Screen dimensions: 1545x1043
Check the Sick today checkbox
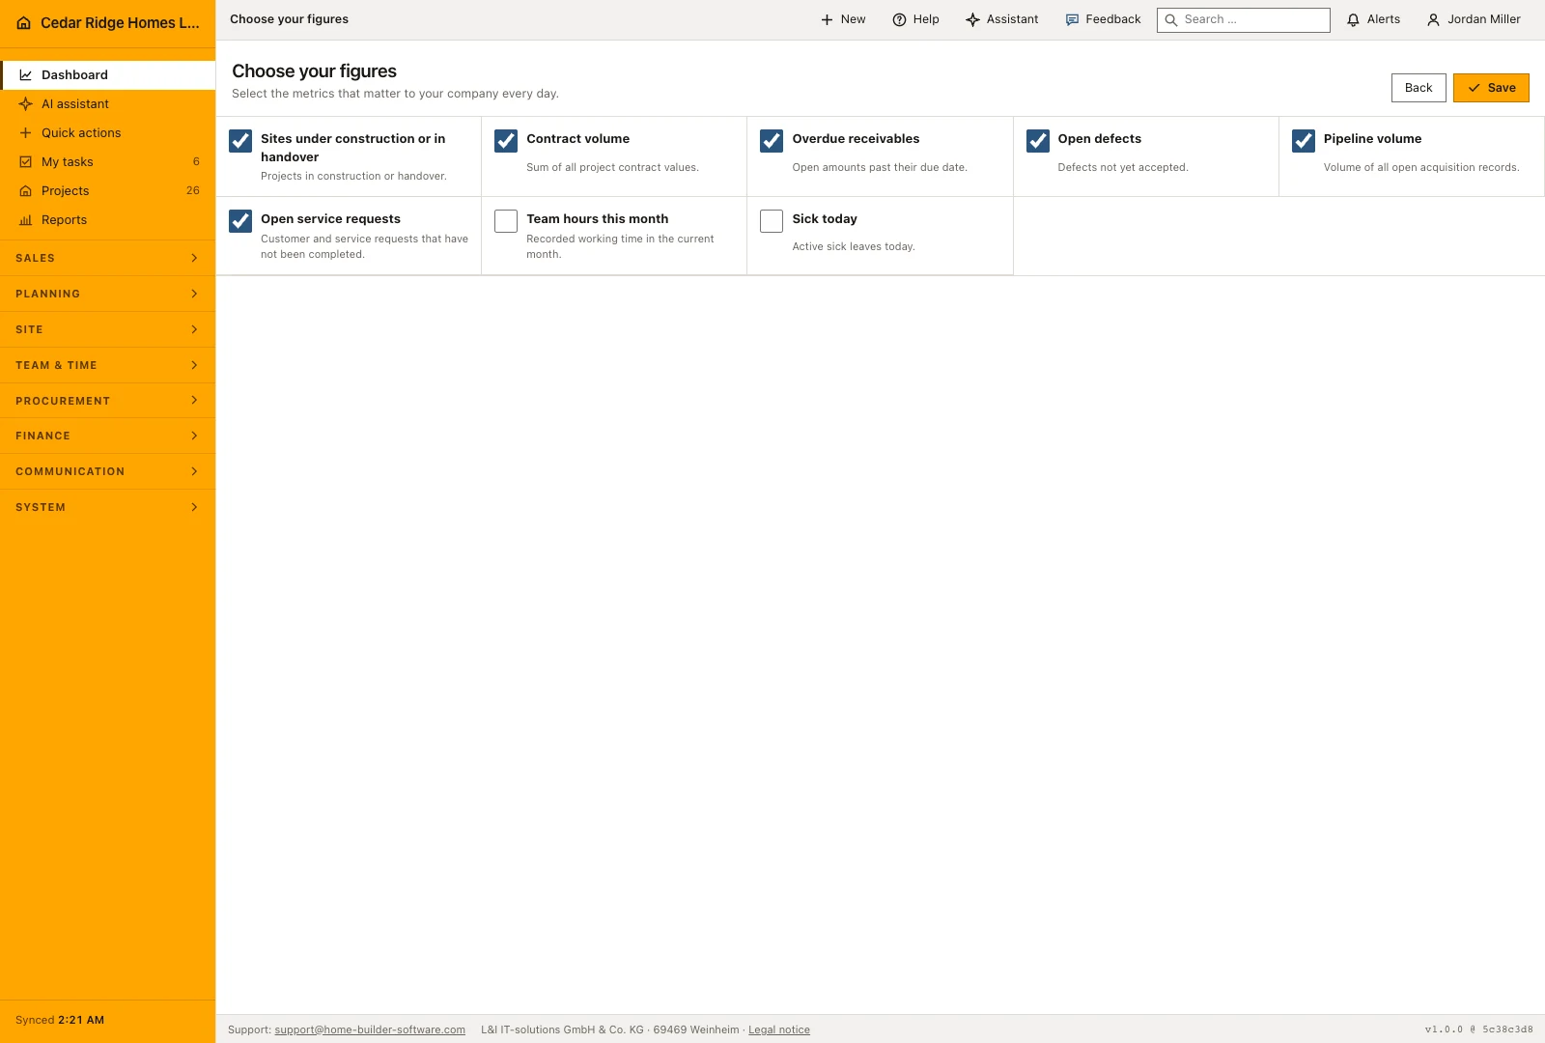[772, 221]
